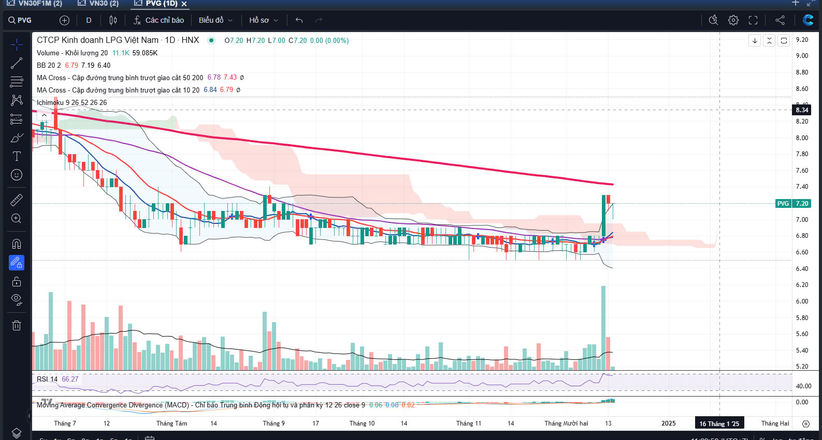The height and width of the screenshot is (440, 822).
Task: Expand the Hồ sơ dropdown
Action: (x=264, y=20)
